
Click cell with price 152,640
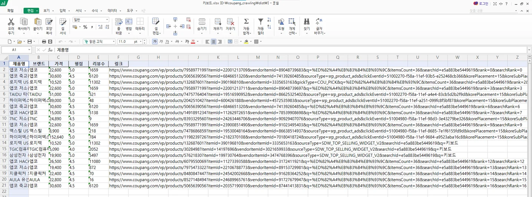coord(59,137)
